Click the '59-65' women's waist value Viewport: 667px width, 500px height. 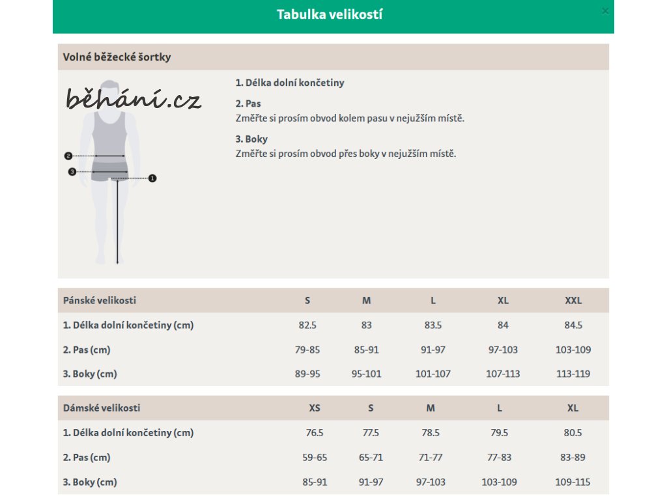point(315,458)
